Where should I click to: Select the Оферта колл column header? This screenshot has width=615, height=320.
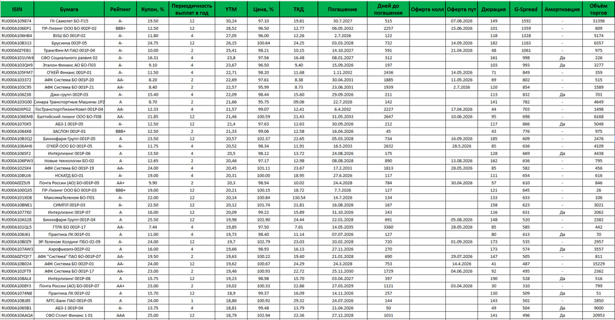(x=427, y=9)
